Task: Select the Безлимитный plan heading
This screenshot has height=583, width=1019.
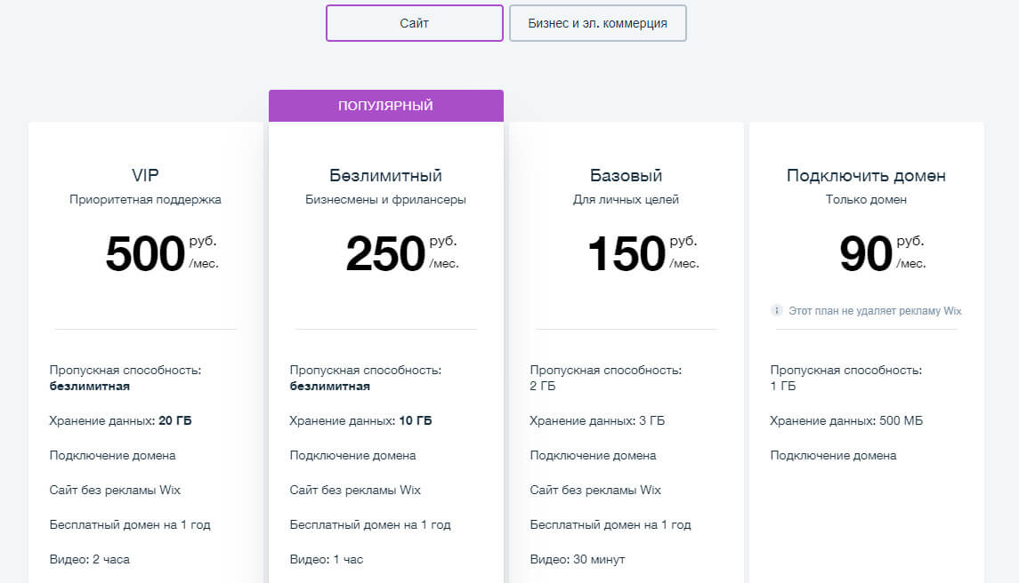Action: (x=384, y=175)
